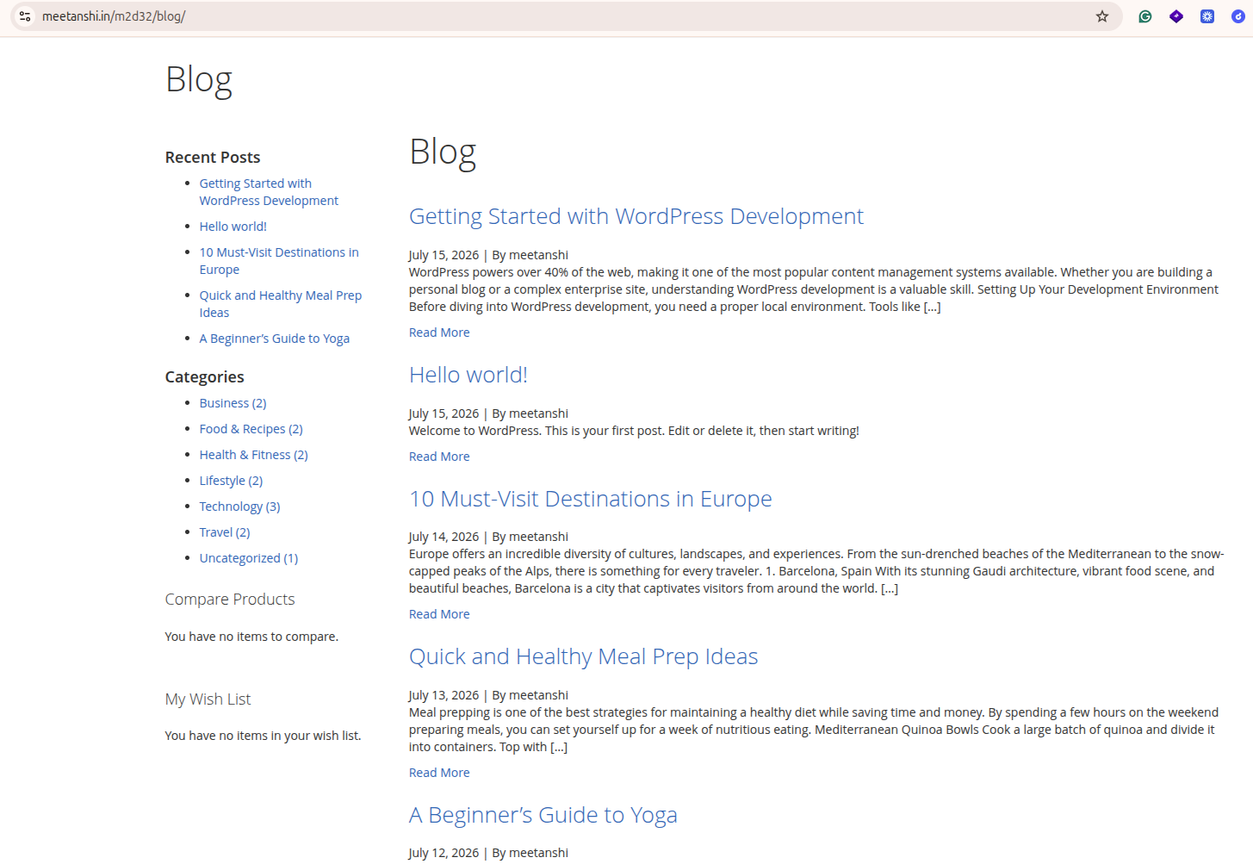Click the address bar URL meetanshi.in/m2d32/blog/
The height and width of the screenshot is (864, 1253).
(114, 16)
